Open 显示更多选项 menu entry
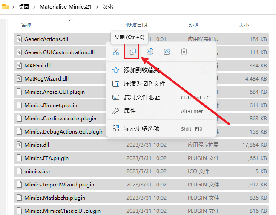 click(161, 128)
